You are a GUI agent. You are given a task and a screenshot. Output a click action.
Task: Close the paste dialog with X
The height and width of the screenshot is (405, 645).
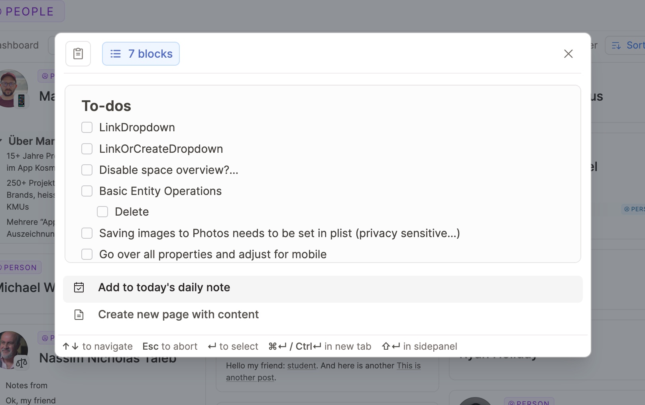(x=568, y=54)
